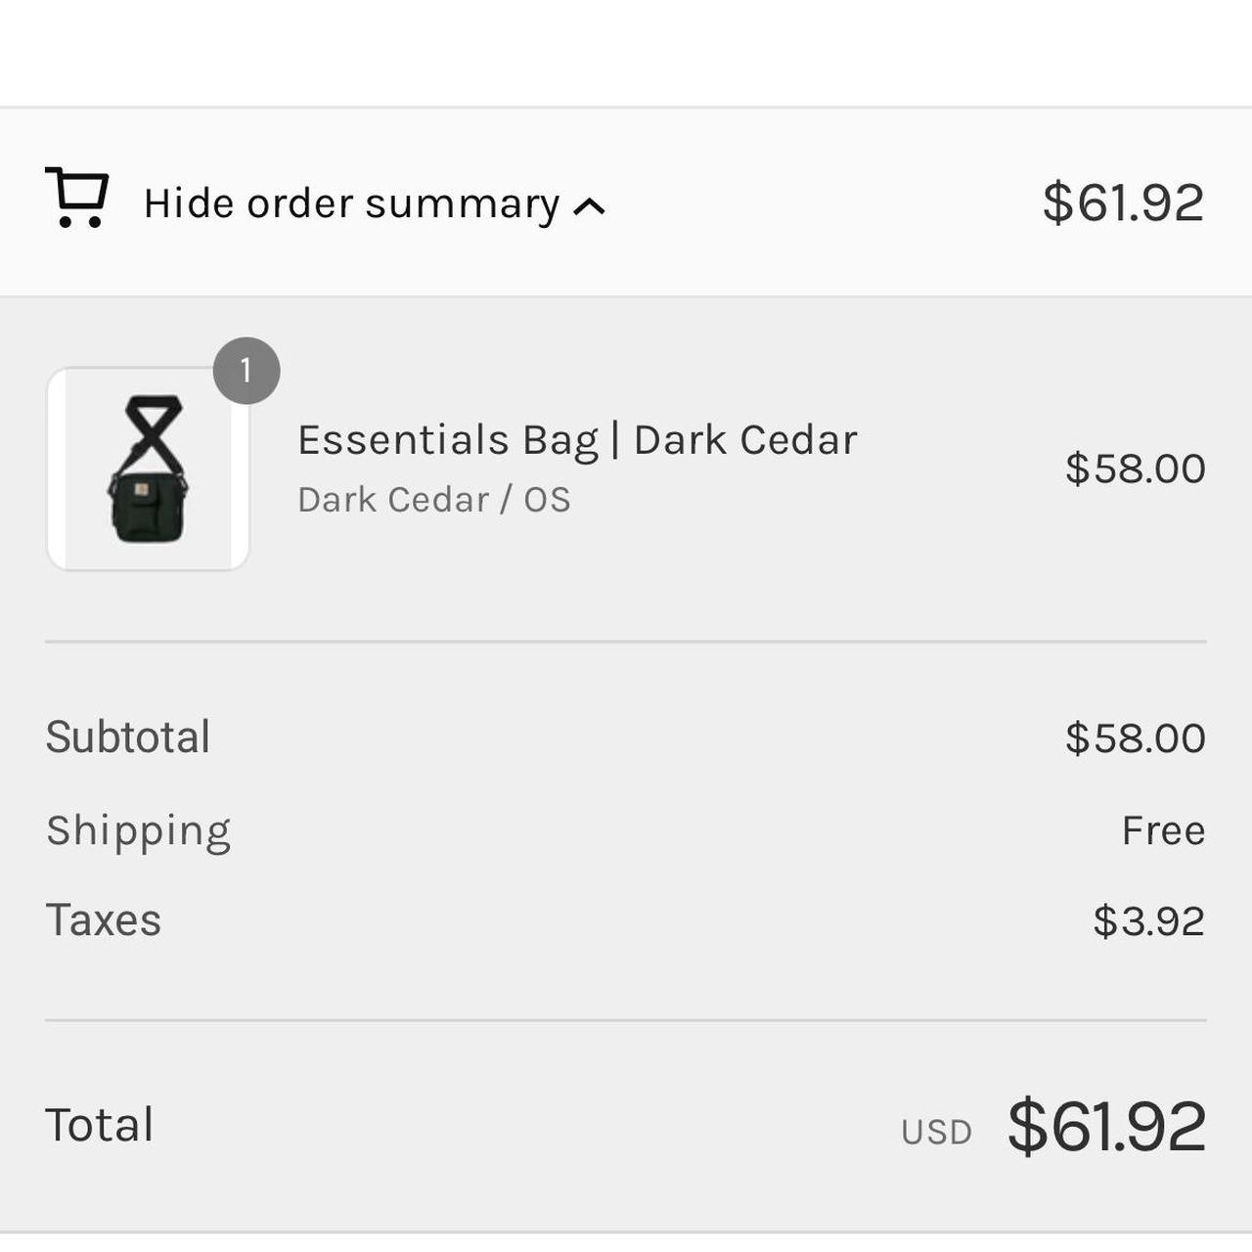Click the large $61.92 total amount
This screenshot has height=1252, width=1252.
point(1106,1126)
